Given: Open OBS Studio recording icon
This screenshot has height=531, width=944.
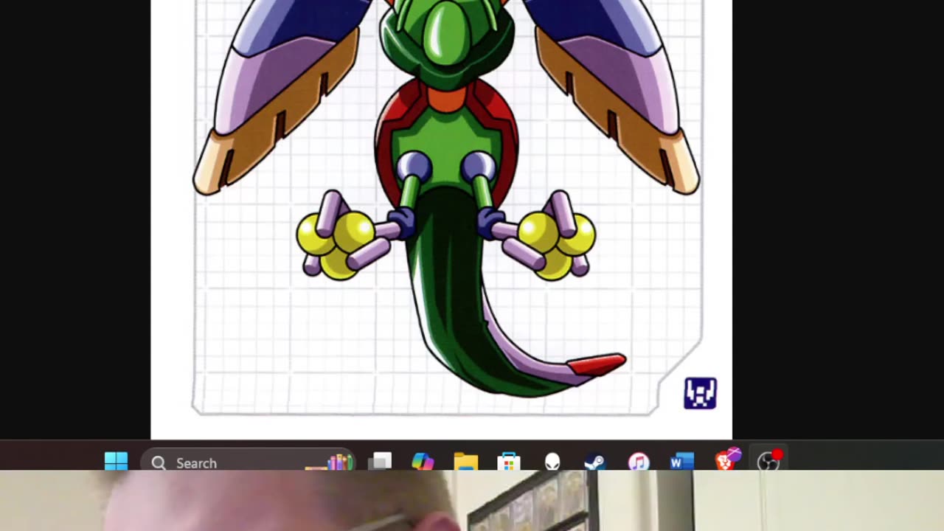Looking at the screenshot, I should click(x=769, y=460).
